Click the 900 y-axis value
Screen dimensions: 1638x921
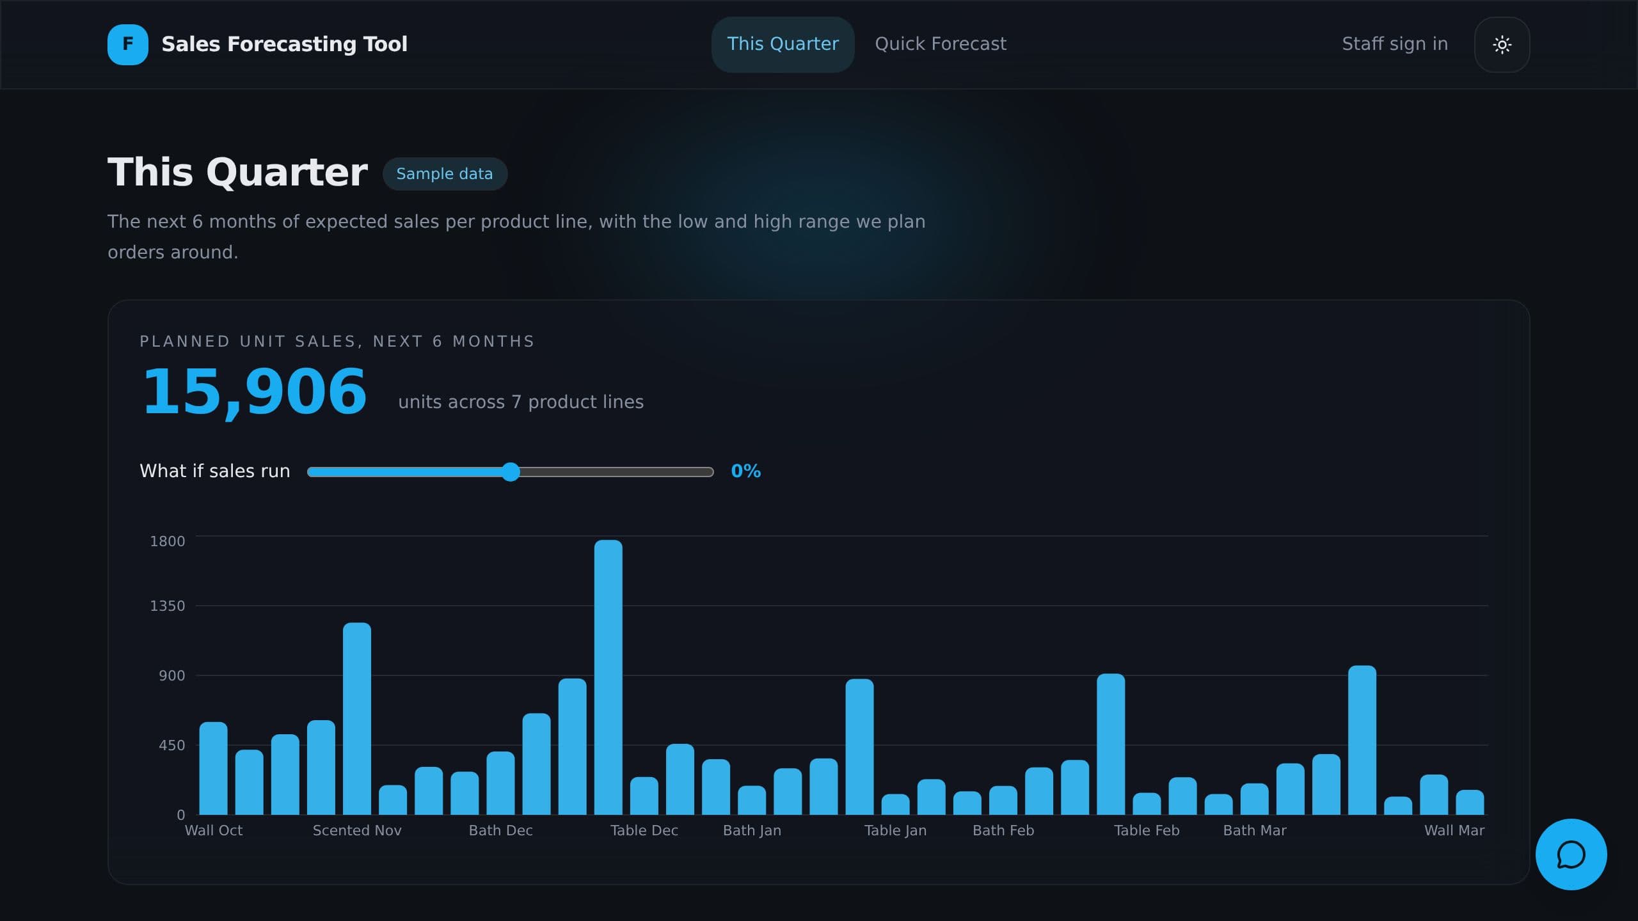[171, 675]
